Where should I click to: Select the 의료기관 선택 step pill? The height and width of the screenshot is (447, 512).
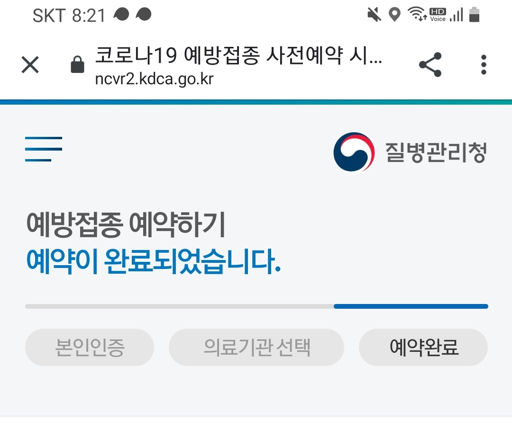click(256, 347)
